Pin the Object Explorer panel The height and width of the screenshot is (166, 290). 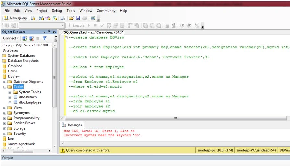(49, 32)
